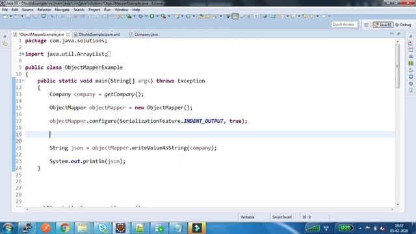Open Package Explorer fast view icon
Image resolution: width=416 pixels, height=234 pixels.
coord(5,44)
